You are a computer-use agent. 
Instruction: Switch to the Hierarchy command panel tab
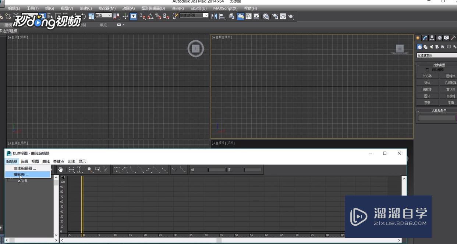coord(432,38)
